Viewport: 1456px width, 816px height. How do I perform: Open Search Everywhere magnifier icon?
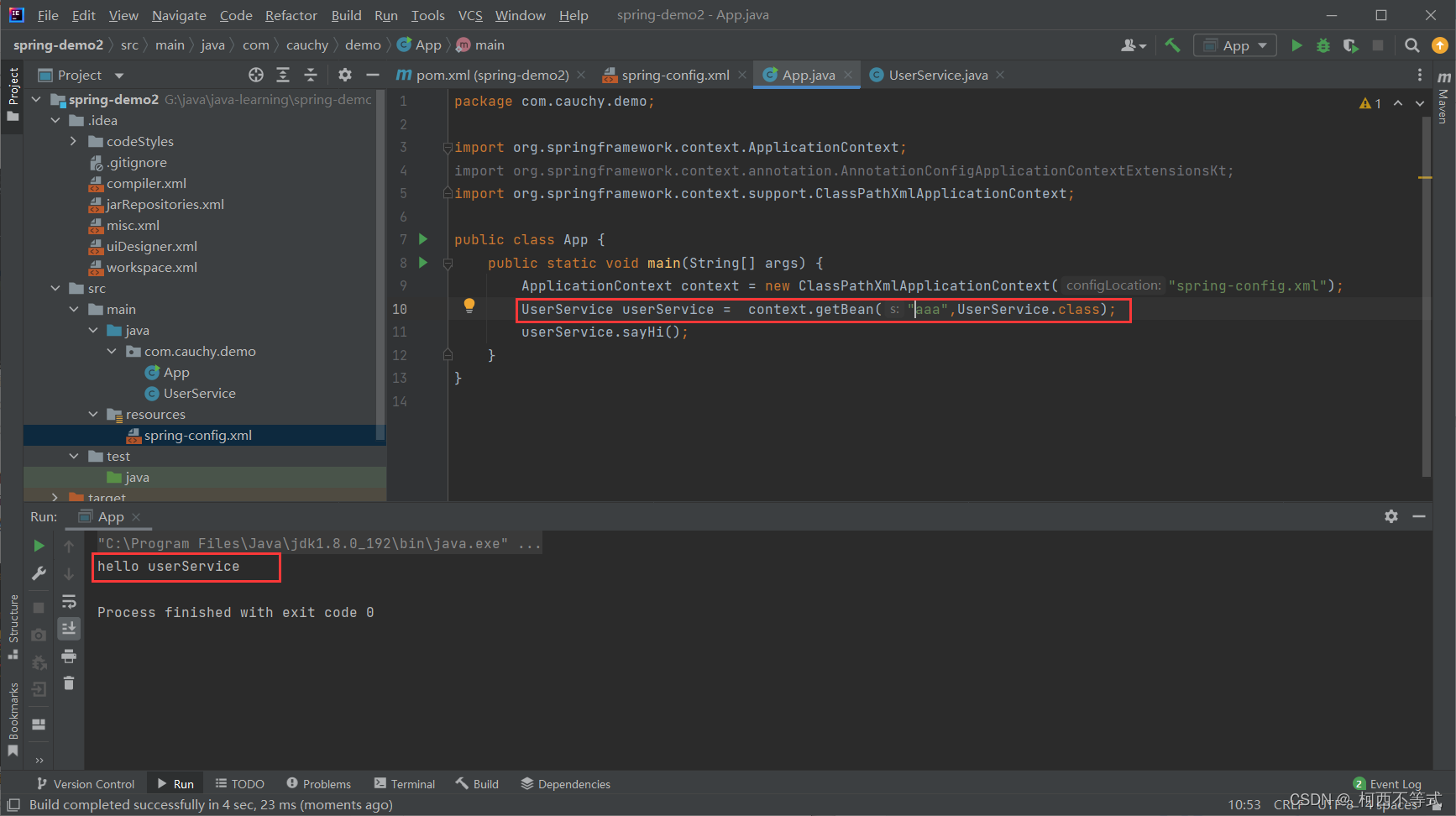pyautogui.click(x=1412, y=45)
